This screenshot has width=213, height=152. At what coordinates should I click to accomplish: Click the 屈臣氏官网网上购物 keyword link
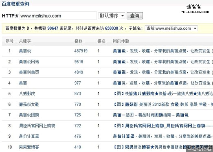coord(37,126)
